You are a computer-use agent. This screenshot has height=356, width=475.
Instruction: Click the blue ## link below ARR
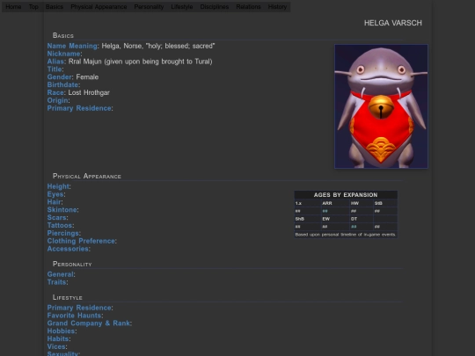(x=325, y=211)
